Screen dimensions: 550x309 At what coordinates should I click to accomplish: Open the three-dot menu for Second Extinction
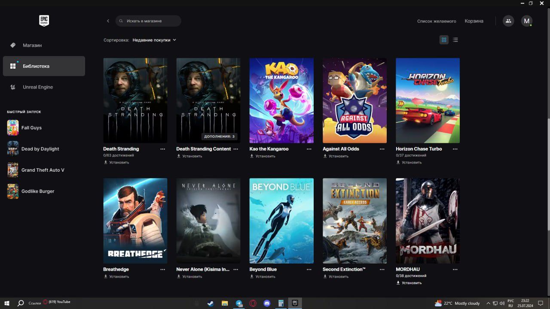coord(382,270)
